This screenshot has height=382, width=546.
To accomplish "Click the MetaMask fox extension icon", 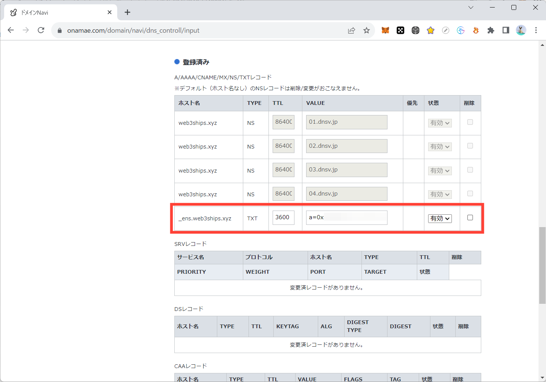I will click(385, 30).
